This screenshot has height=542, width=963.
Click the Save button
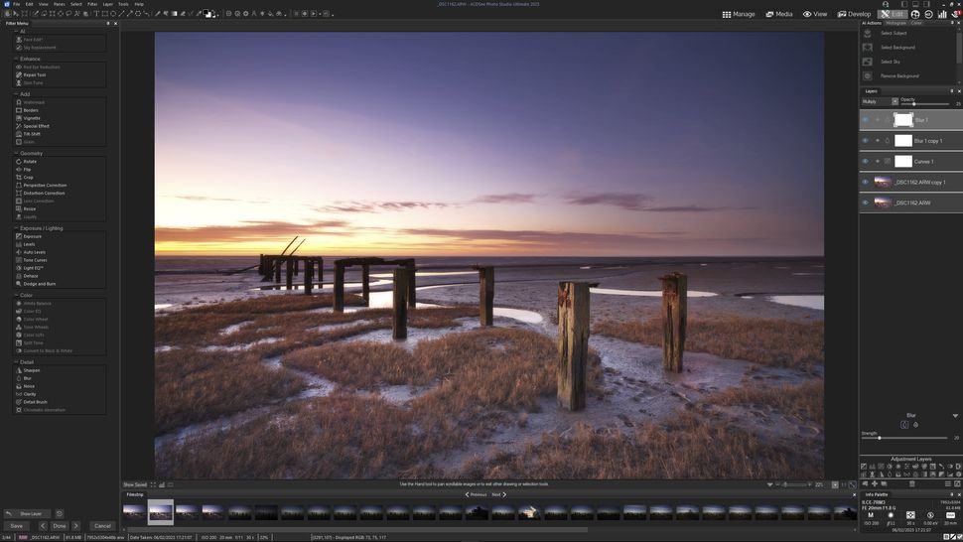17,526
